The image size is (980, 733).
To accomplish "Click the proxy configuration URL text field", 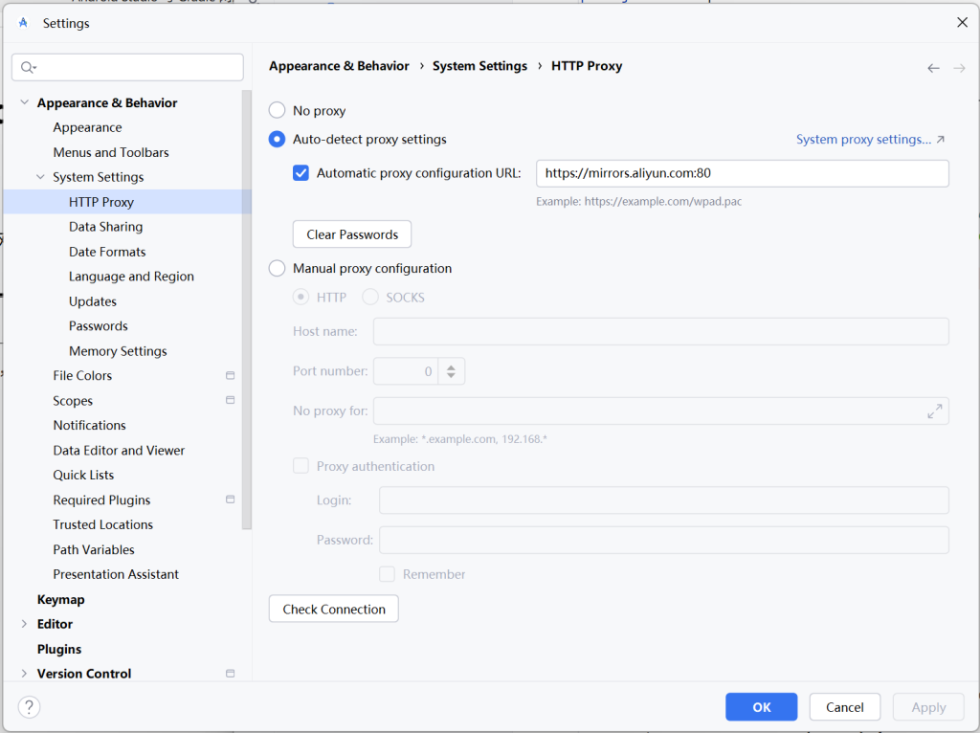I will click(742, 173).
